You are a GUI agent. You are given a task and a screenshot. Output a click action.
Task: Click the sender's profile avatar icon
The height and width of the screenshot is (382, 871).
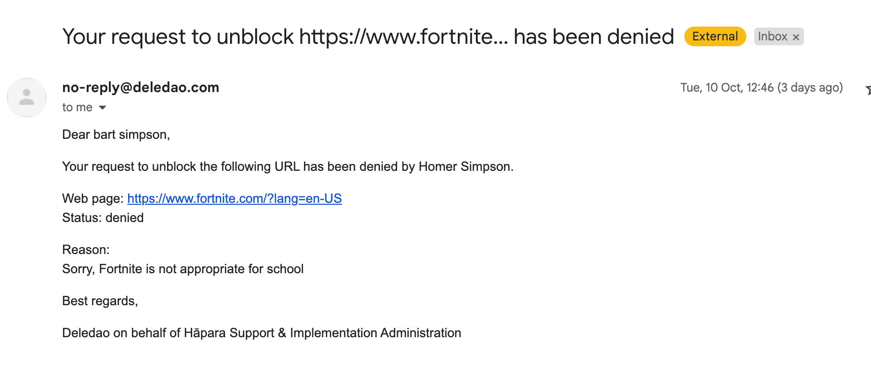27,97
